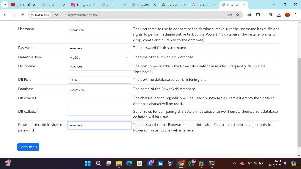Open the VMware app on the taskbar
This screenshot has height=169, width=301.
tap(202, 163)
